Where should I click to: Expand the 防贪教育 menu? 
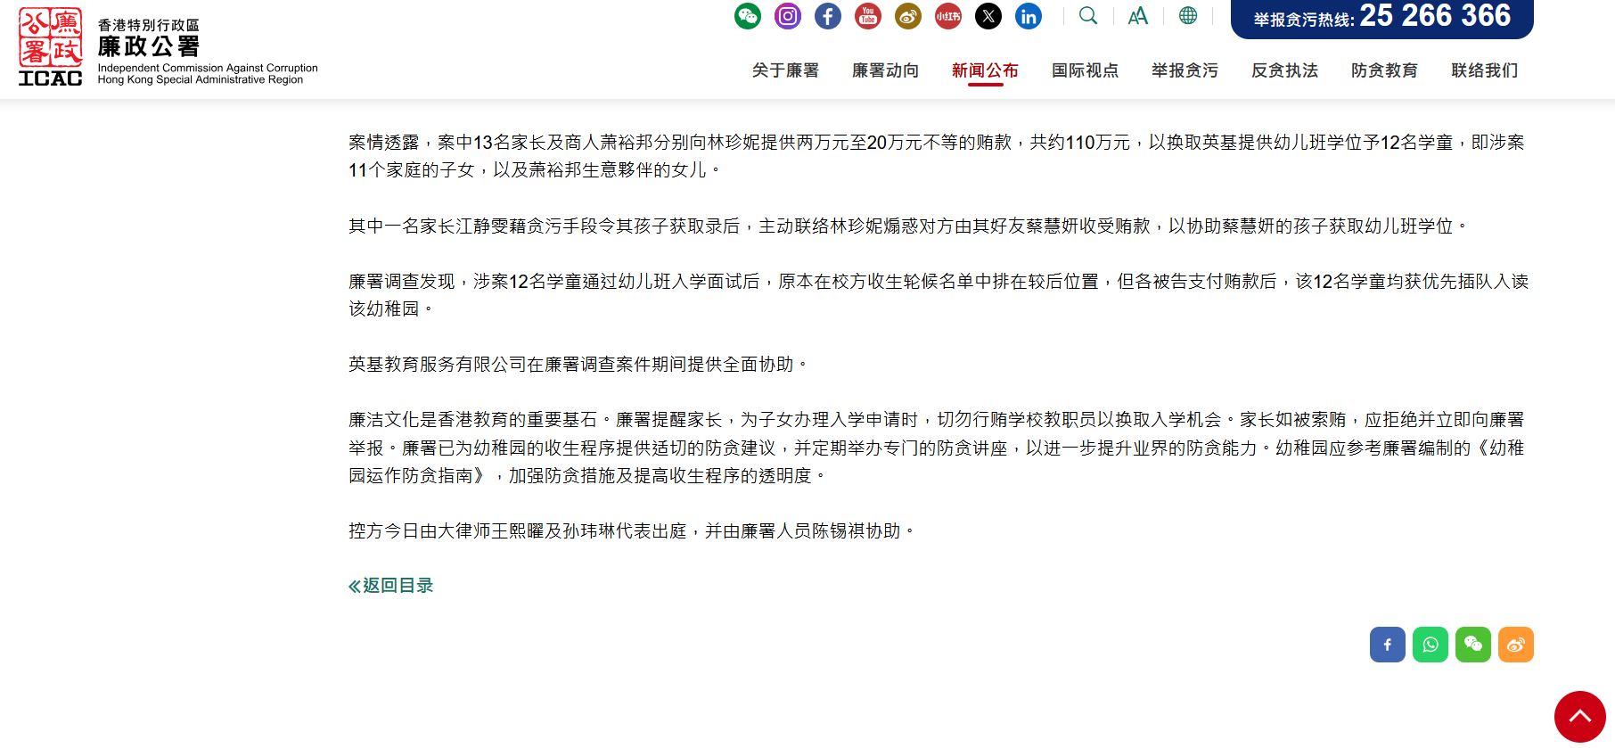tap(1383, 70)
